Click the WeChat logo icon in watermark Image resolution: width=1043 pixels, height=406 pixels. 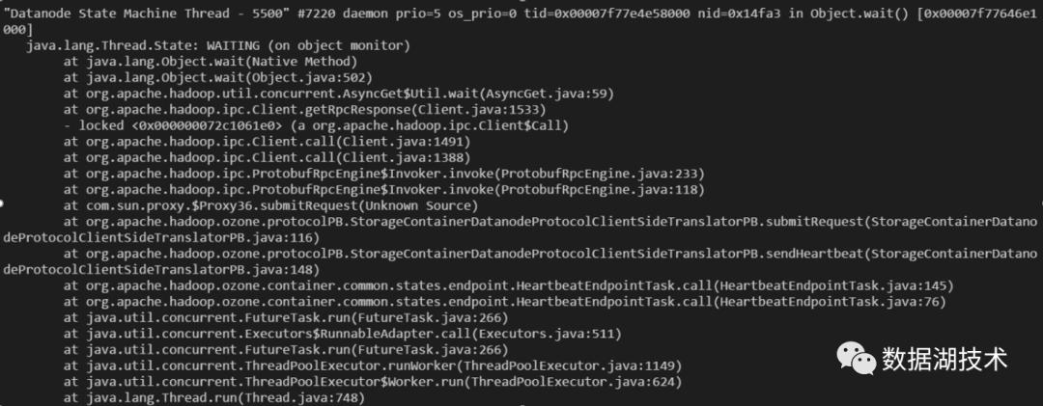[853, 361]
